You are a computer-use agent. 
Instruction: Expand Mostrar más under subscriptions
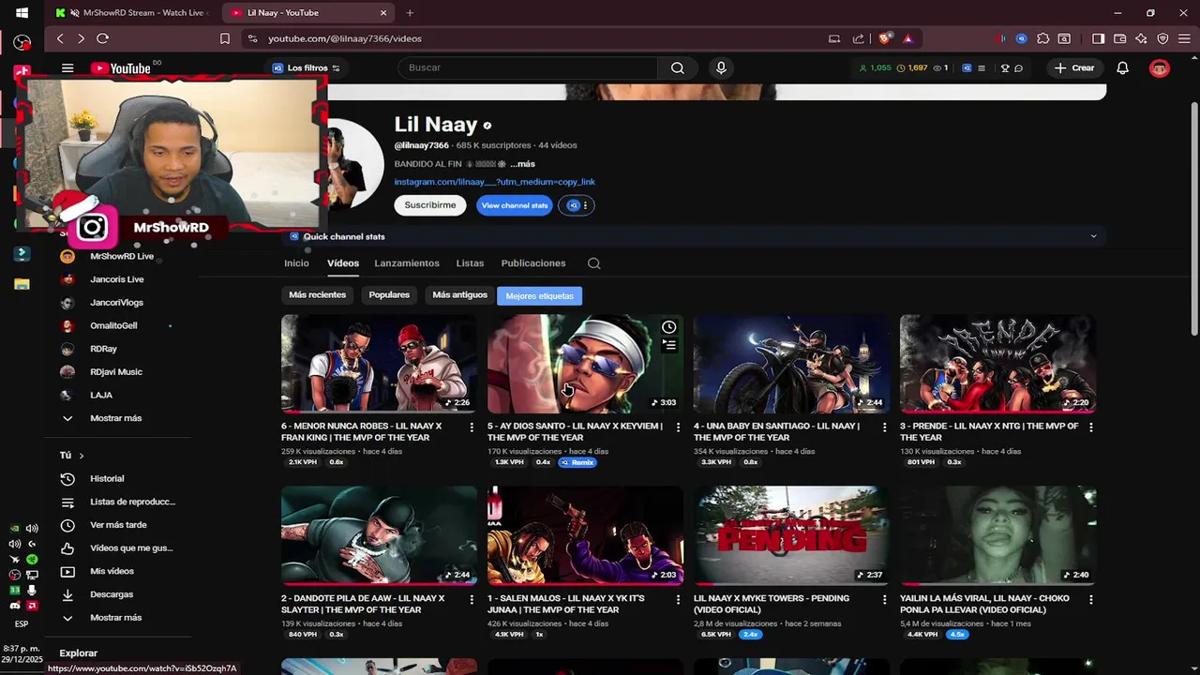(115, 418)
